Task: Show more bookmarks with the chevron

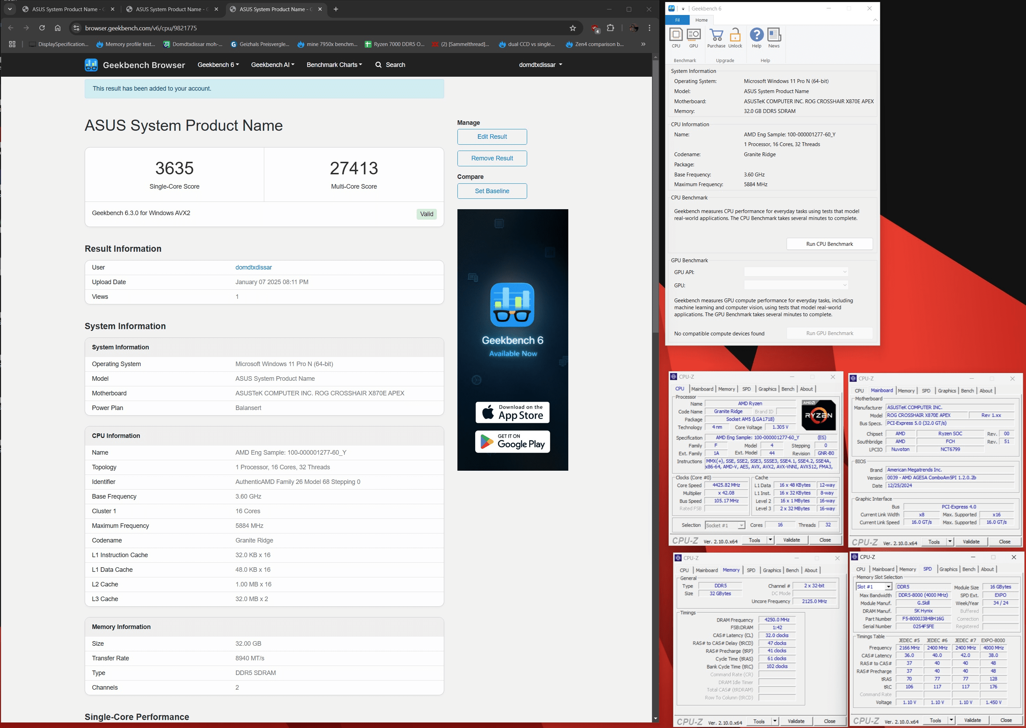Action: pyautogui.click(x=643, y=44)
